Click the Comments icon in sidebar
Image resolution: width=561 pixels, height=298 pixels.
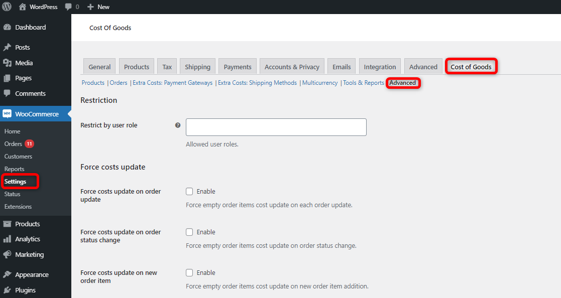(x=7, y=93)
